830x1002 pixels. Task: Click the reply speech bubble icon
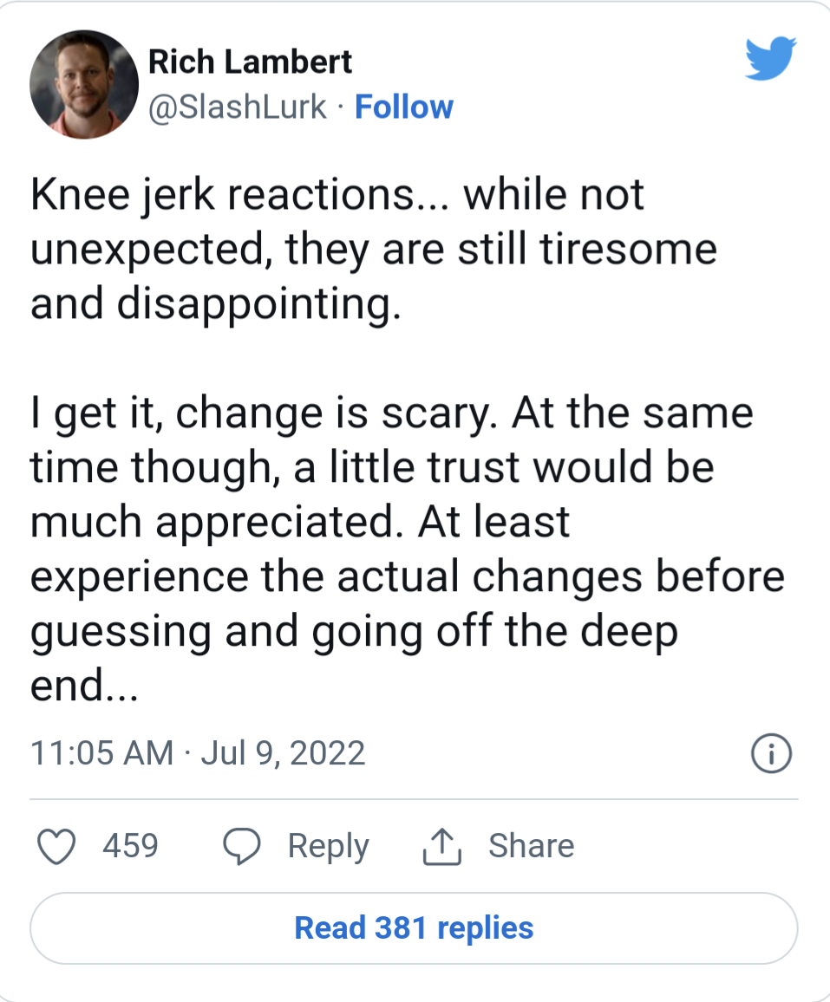[x=242, y=846]
